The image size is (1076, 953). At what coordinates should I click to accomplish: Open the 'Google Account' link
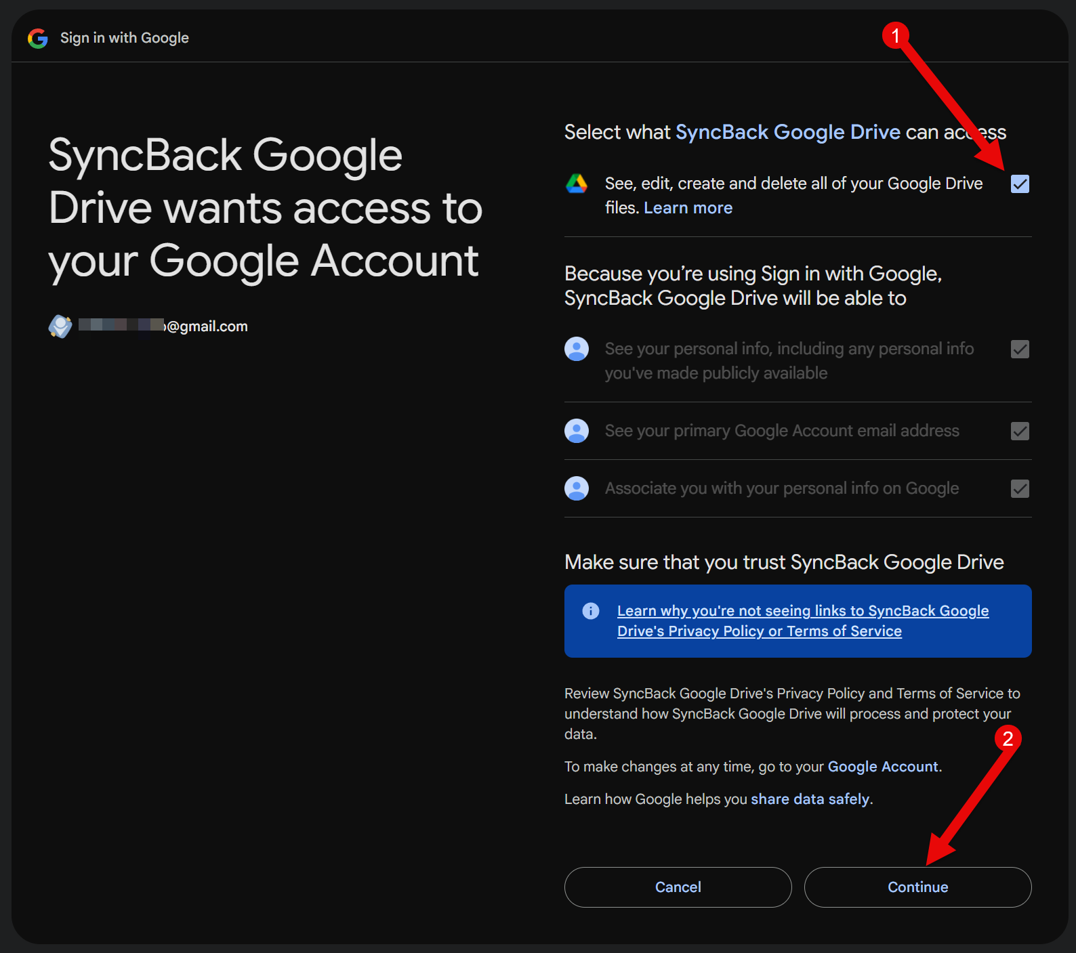[x=883, y=767]
